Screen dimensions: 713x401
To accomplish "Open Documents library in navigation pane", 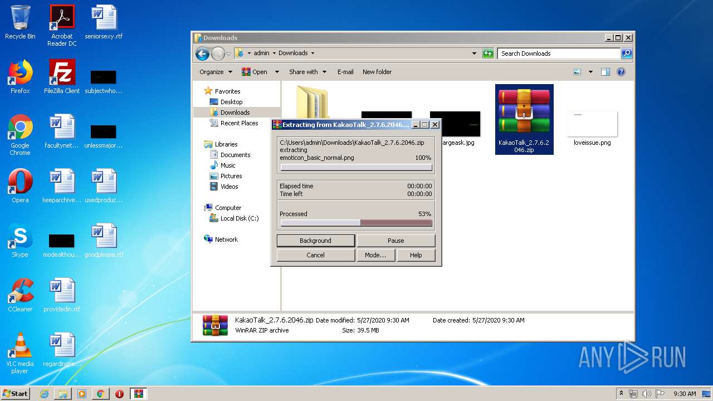I will 235,155.
